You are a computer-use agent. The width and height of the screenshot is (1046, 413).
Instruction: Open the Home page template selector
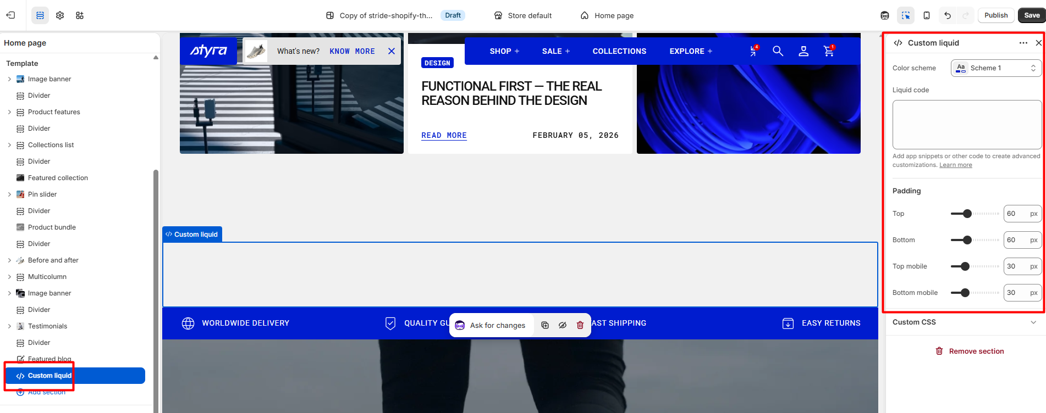coord(607,15)
